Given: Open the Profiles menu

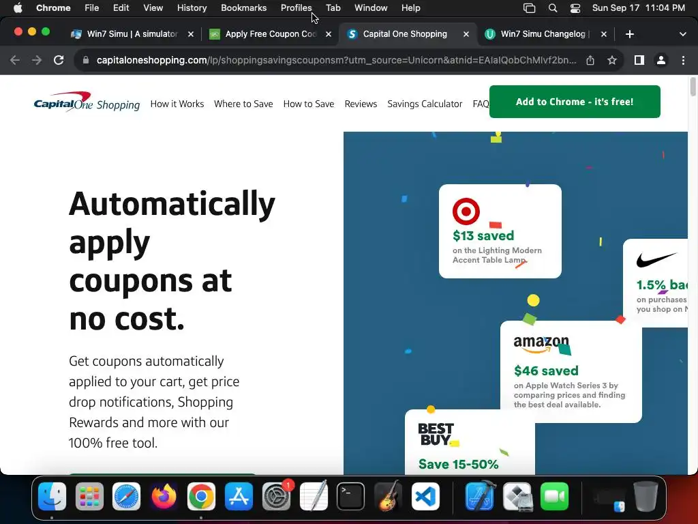Looking at the screenshot, I should (296, 8).
